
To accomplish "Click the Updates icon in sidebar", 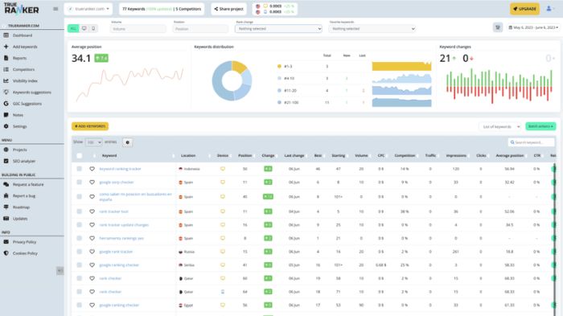I will click(x=6, y=219).
